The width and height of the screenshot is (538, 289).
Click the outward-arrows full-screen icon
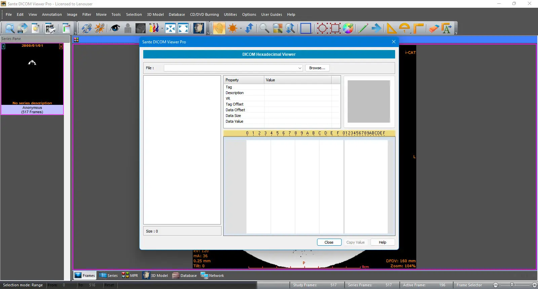click(x=183, y=28)
